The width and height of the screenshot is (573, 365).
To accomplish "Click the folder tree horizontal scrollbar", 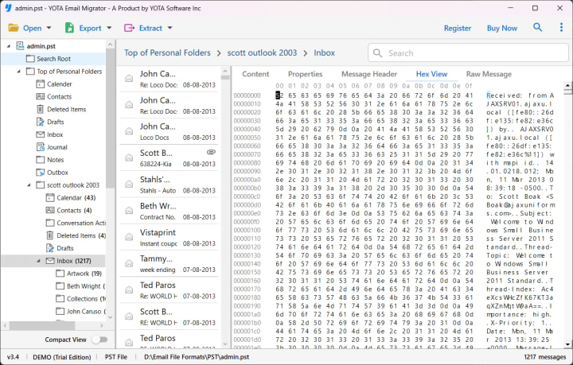I will [42, 325].
